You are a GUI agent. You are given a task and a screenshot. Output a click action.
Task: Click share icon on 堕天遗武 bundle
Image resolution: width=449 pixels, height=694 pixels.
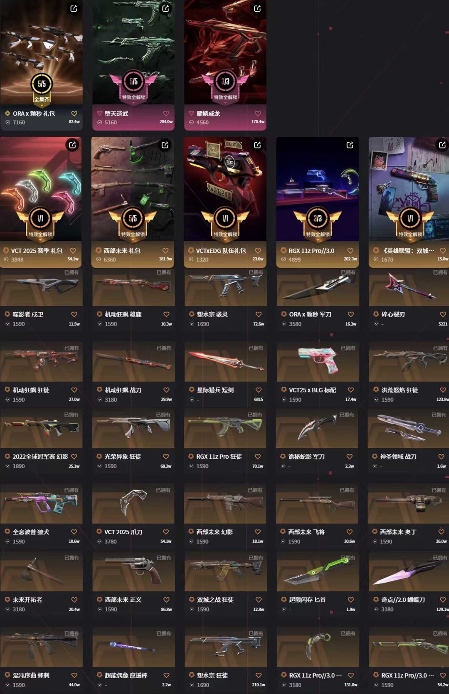[x=165, y=8]
